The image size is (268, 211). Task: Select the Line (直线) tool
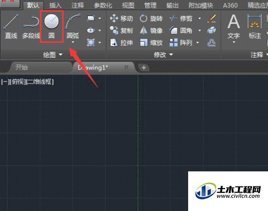pyautogui.click(x=11, y=26)
